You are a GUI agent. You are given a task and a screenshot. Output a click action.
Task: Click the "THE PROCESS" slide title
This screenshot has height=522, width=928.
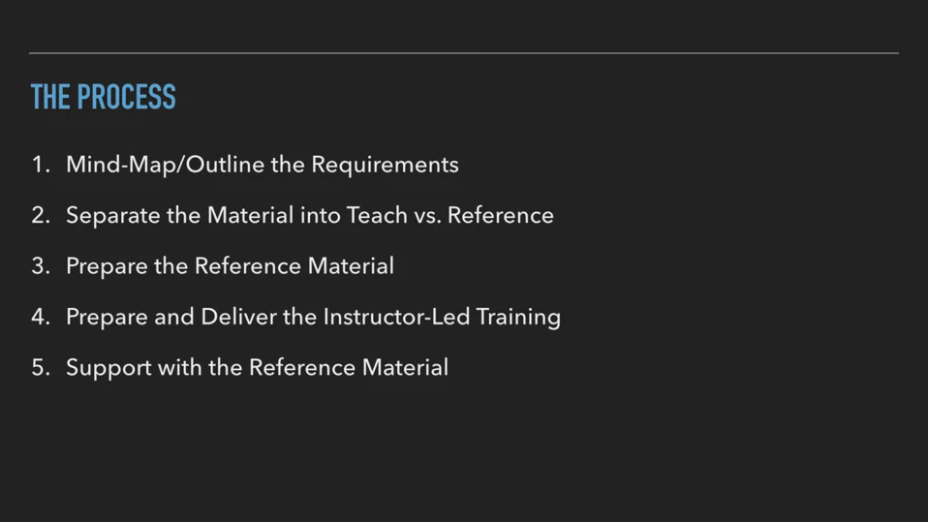pos(103,97)
